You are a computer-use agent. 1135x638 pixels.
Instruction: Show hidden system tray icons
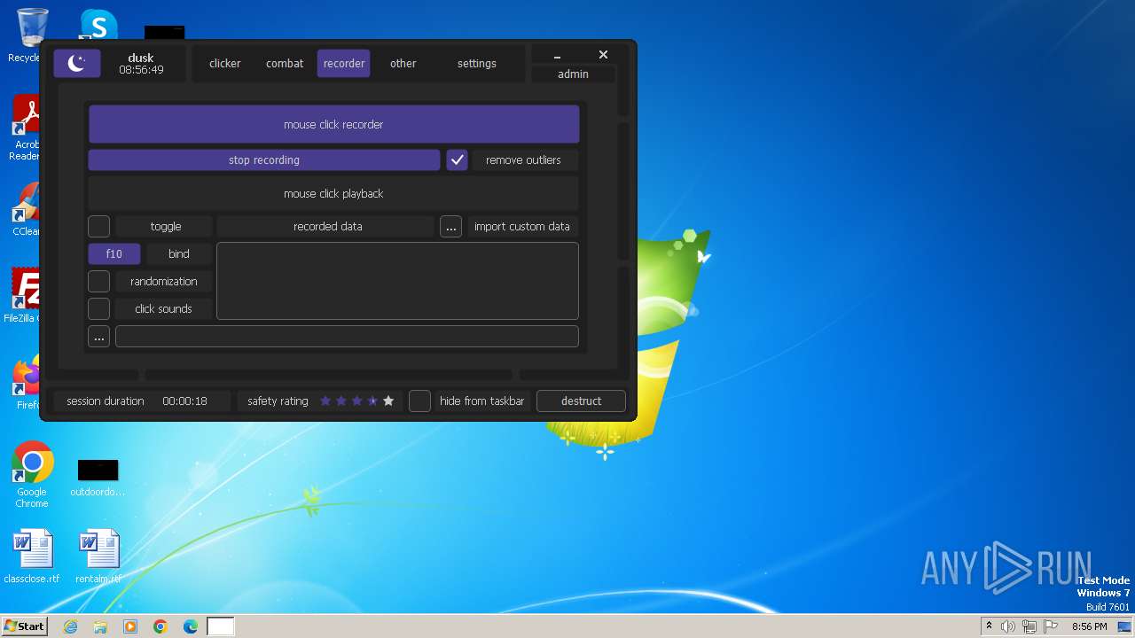click(989, 626)
